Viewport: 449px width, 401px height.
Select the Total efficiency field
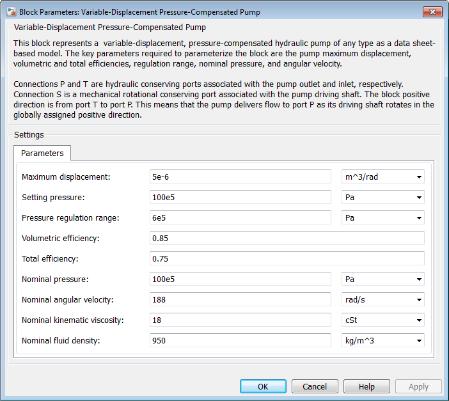coord(287,259)
